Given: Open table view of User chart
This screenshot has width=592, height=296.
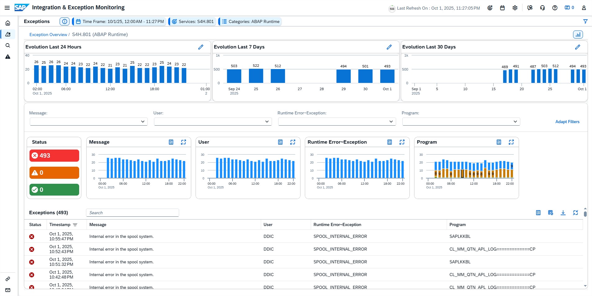Looking at the screenshot, I should click(x=280, y=142).
